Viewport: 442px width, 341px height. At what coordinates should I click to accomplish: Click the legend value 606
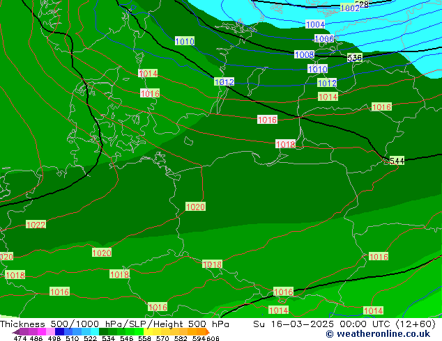click(x=213, y=338)
